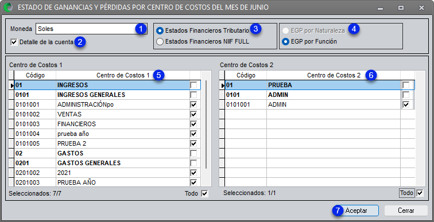This screenshot has width=434, height=222.
Task: Toggle Todo checkbox under Centro de Costos 2
Action: click(x=420, y=193)
